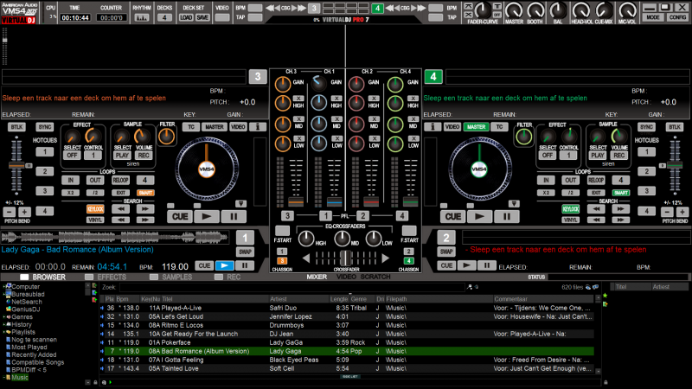Expand the History folder

coord(4,324)
